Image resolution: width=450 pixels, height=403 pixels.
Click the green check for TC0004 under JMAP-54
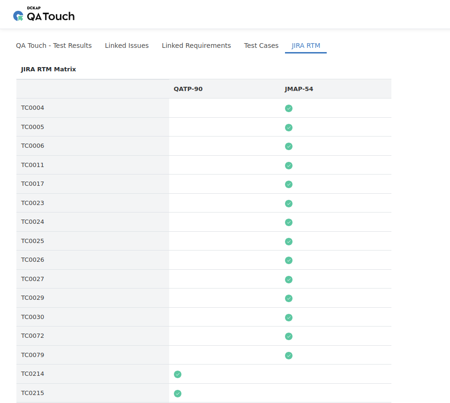pos(288,108)
